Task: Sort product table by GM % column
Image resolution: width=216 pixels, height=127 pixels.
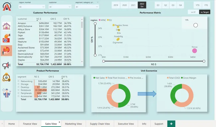Action: pos(64,77)
